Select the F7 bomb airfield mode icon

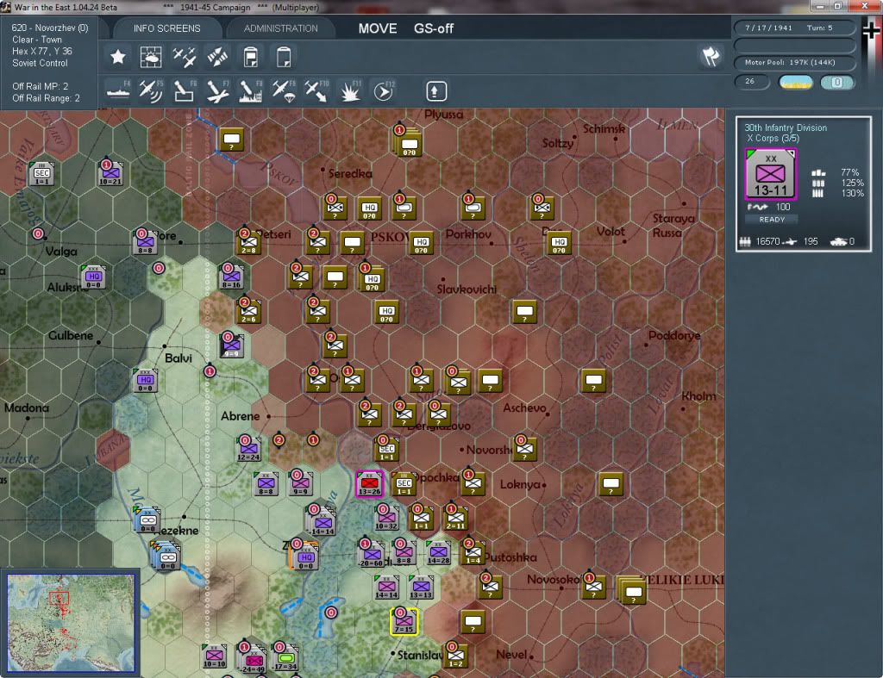[217, 91]
